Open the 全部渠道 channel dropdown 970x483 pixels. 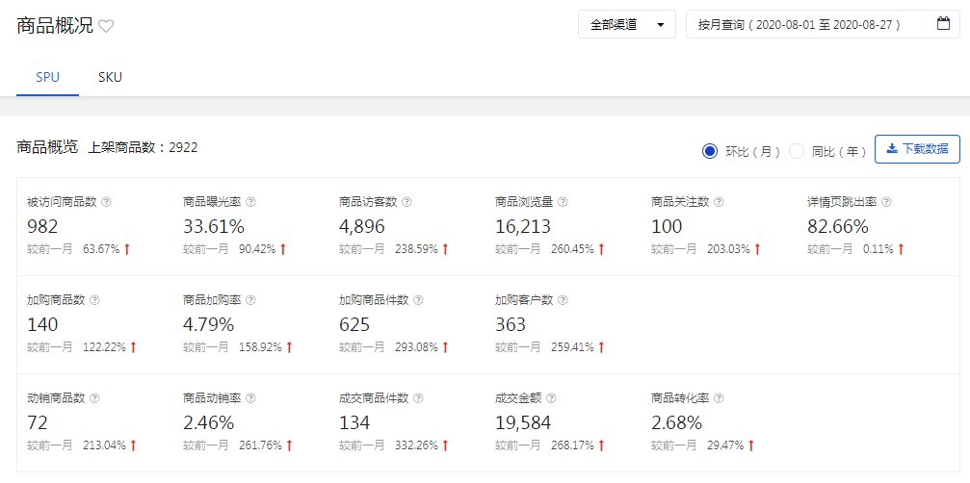pos(627,24)
